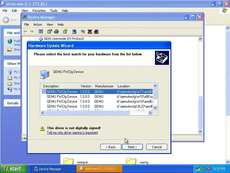Open the Explorer Favorites menu

click(x=39, y=11)
